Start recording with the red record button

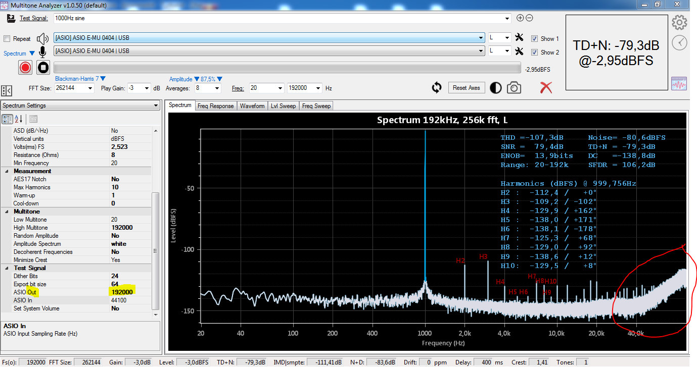tap(25, 67)
